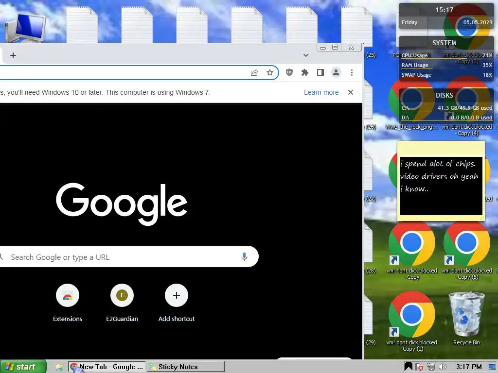Click the 05.05.2023 date on the clock gadget

[478, 22]
